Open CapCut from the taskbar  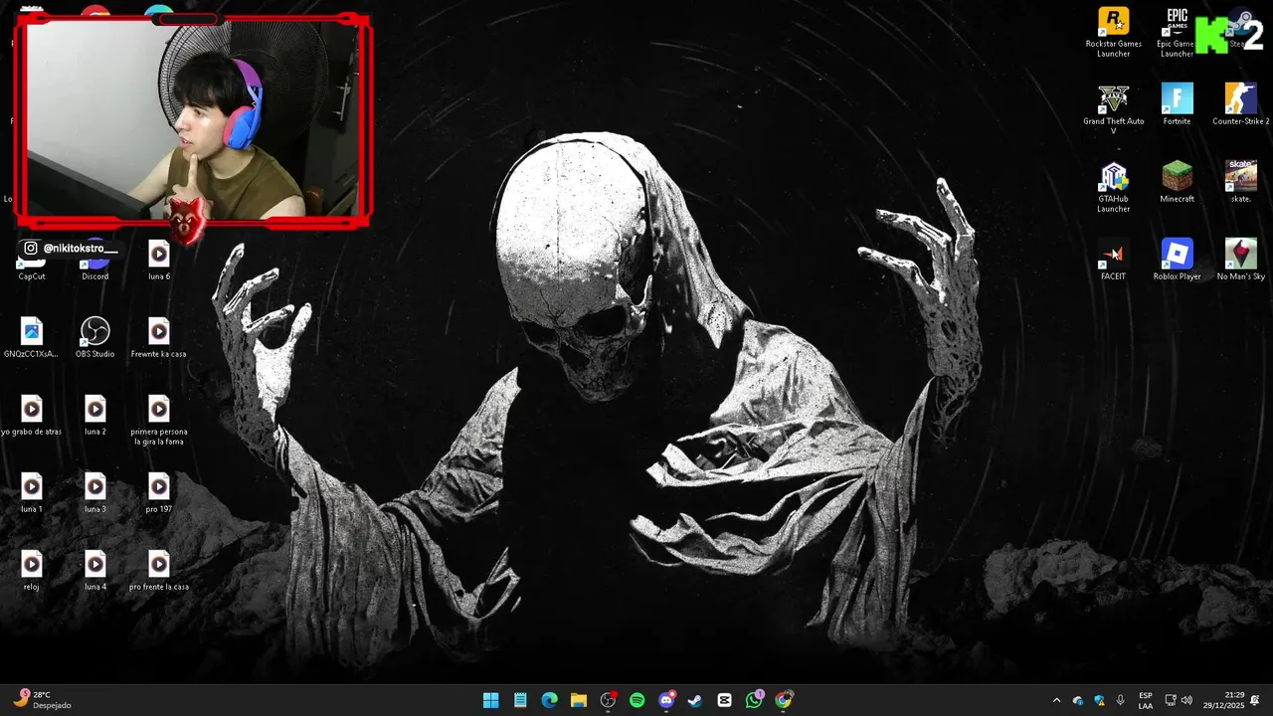pos(725,700)
